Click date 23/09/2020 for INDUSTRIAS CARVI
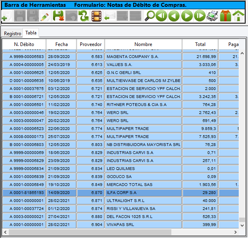248x238 pixels. pos(61,161)
